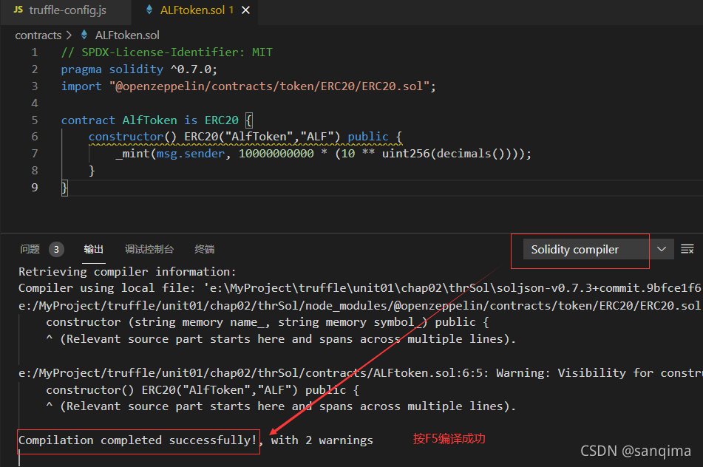
Task: Click 'with 2 warnings' output text
Action: pyautogui.click(x=322, y=440)
